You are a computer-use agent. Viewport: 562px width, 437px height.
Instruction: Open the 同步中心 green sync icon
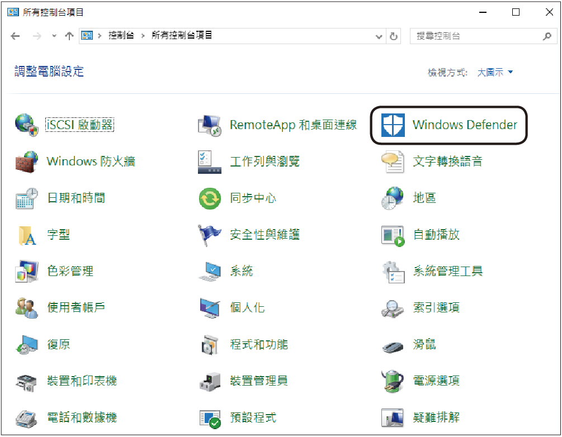pyautogui.click(x=210, y=198)
